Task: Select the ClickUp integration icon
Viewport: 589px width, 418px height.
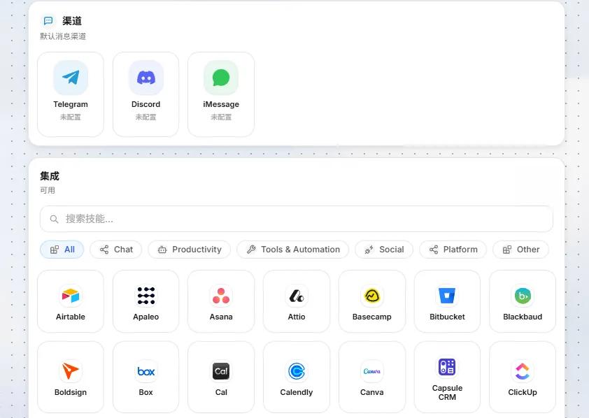Action: (523, 371)
